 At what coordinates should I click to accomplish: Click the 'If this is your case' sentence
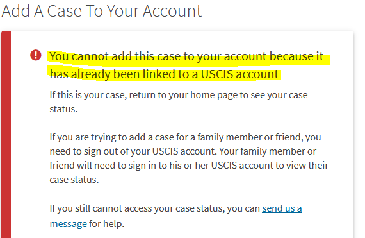click(179, 95)
